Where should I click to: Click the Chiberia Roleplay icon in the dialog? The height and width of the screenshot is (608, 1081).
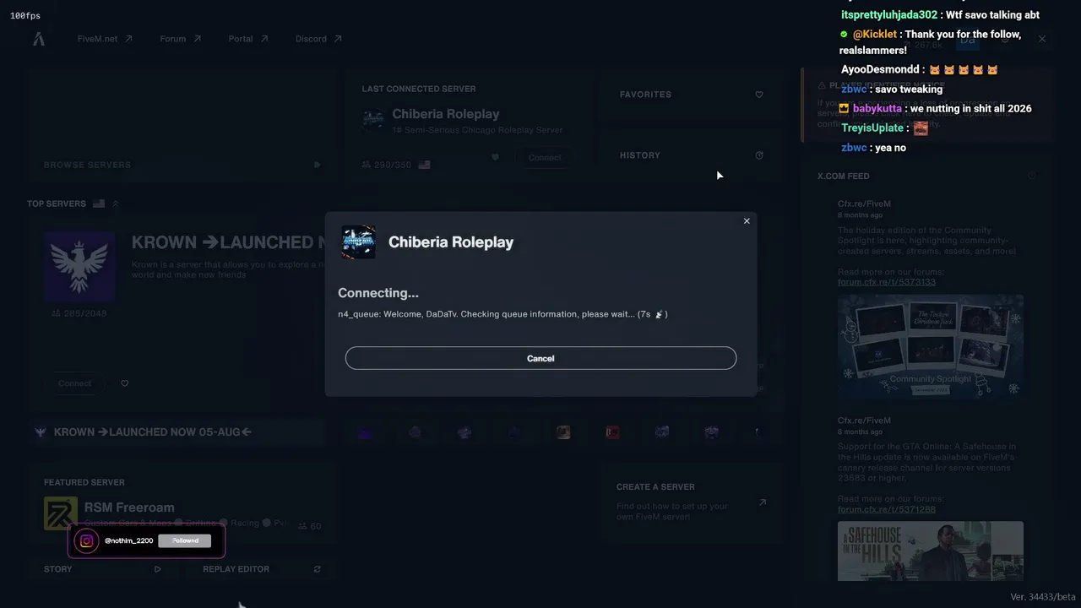(358, 242)
